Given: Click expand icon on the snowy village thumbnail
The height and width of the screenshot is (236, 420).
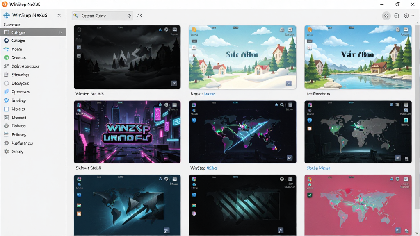Looking at the screenshot, I should click(288, 84).
